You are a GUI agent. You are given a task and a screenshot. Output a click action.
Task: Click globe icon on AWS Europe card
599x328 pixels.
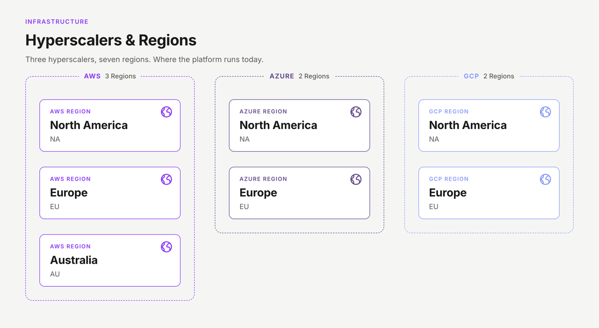(167, 179)
